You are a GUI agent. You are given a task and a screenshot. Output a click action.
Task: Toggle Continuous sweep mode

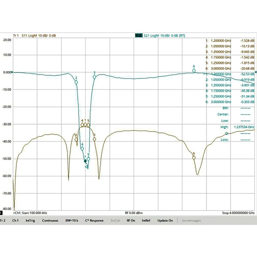coord(50,221)
